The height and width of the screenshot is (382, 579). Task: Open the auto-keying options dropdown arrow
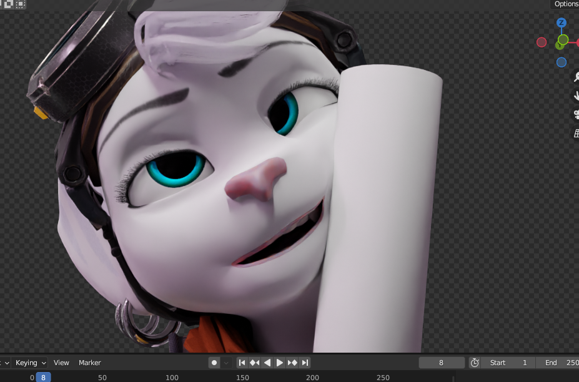pyautogui.click(x=226, y=363)
